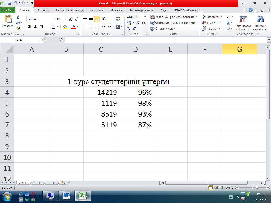Open the Name Box dropdown arrow
271x203 pixels.
[40, 40]
